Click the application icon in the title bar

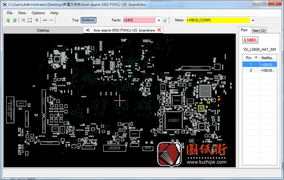pos(5,4)
